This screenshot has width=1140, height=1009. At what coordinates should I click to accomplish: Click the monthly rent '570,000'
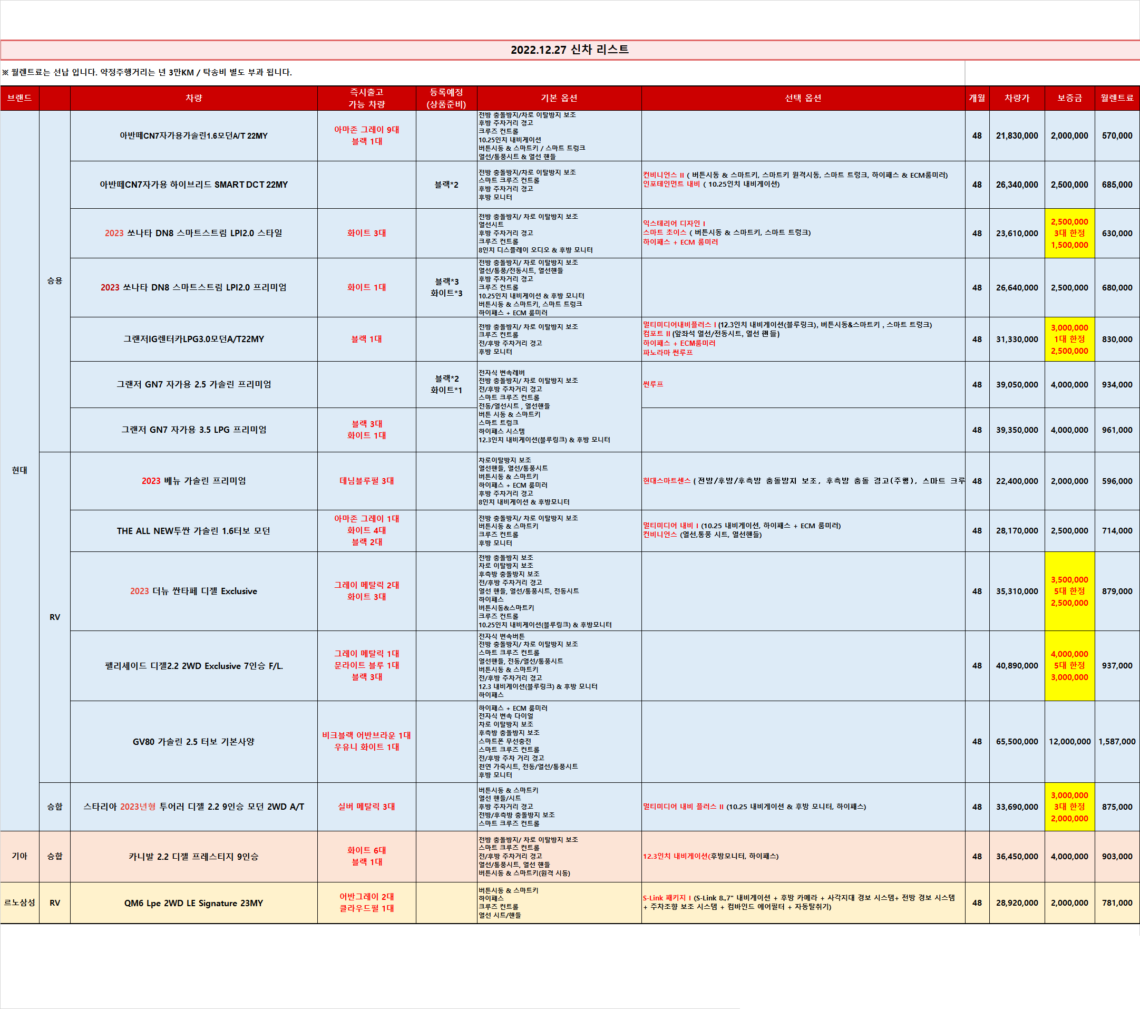[1117, 135]
